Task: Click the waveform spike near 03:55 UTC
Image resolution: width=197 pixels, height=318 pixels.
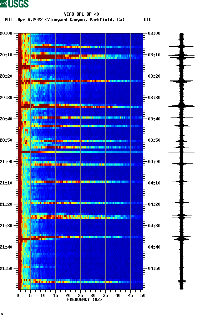Action: click(181, 152)
